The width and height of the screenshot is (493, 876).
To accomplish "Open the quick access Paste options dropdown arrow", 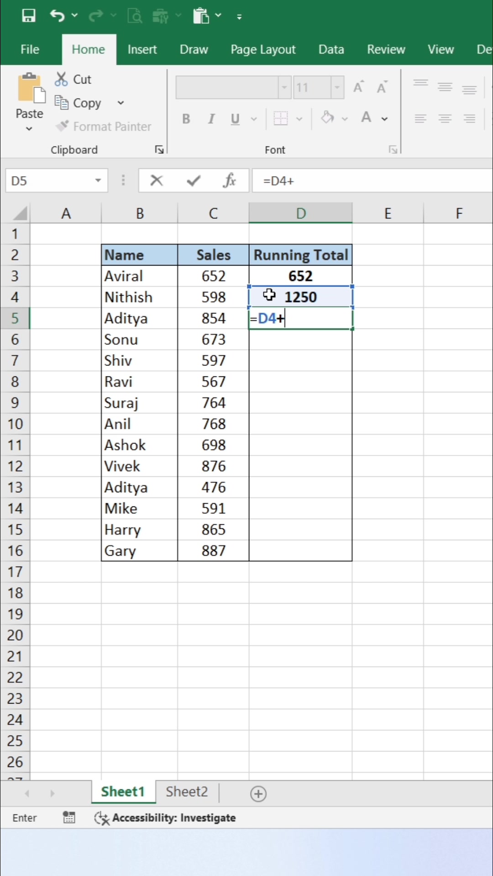I will coord(219,16).
